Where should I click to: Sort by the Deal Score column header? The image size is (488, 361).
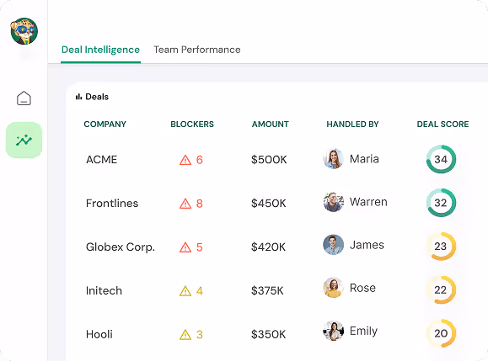(442, 125)
